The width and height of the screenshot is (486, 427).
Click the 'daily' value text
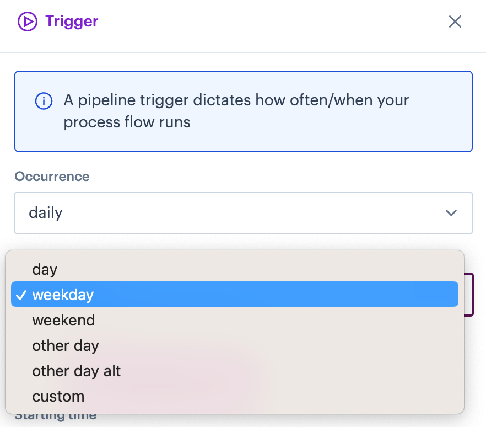(46, 213)
